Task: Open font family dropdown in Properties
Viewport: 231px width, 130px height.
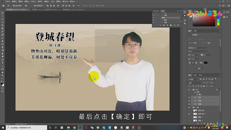Action: [x=198, y=48]
